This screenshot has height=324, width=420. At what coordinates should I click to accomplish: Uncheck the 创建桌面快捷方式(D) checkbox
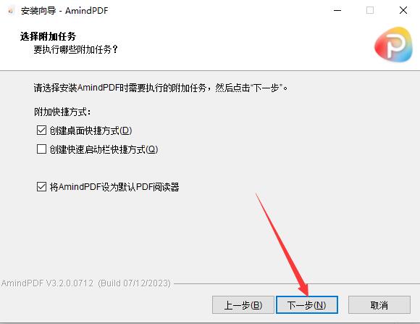[x=41, y=130]
